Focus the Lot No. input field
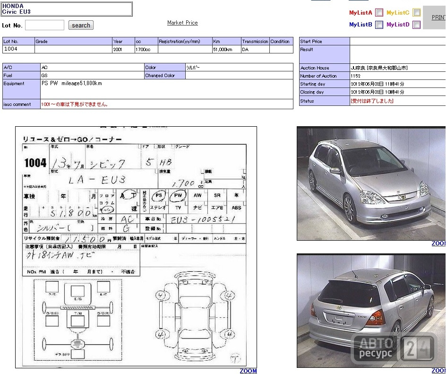The width and height of the screenshot is (447, 374). click(44, 25)
